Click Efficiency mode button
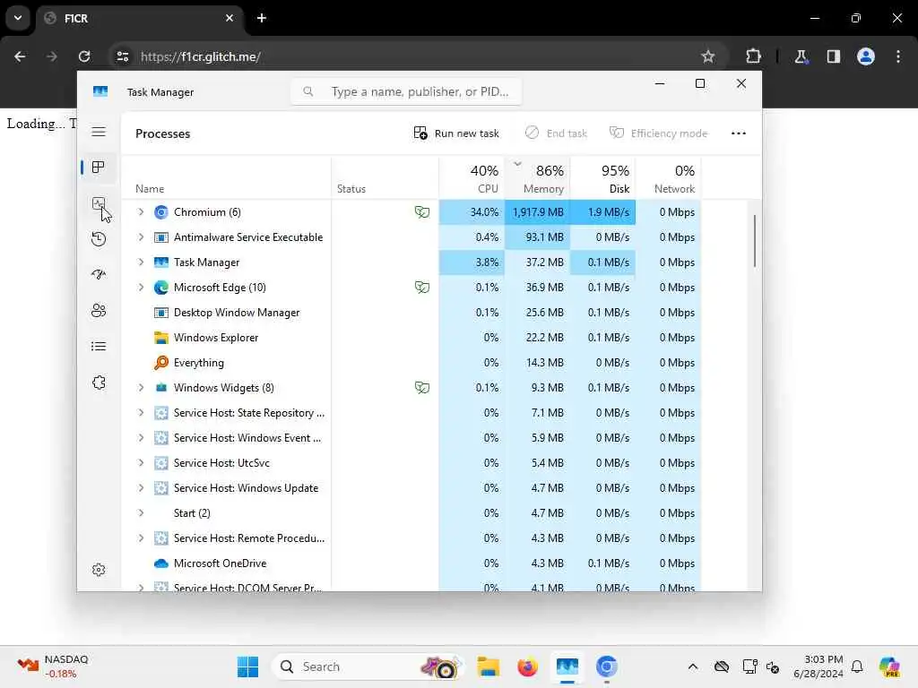The image size is (918, 688). click(x=658, y=133)
